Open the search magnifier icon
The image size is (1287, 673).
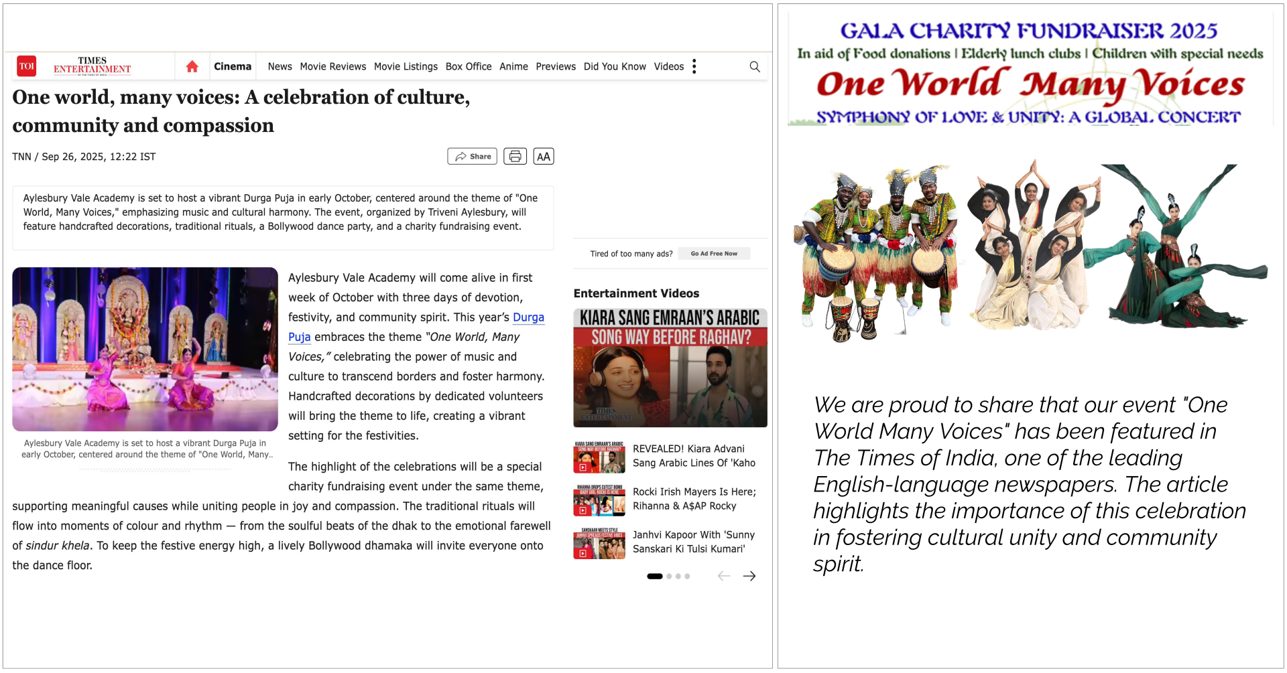[755, 66]
